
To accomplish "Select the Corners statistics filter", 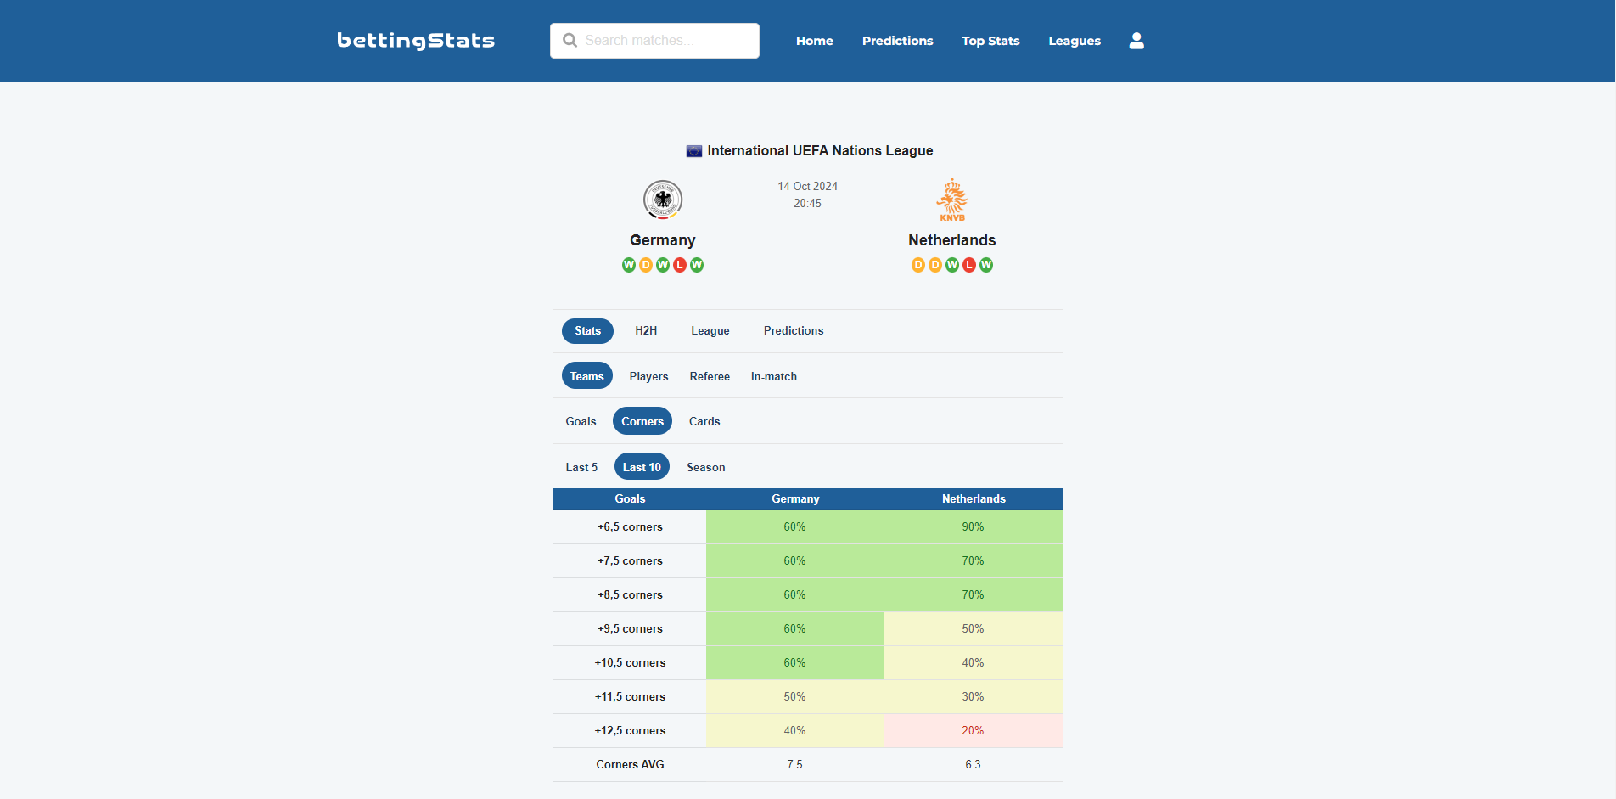I will coord(642,421).
